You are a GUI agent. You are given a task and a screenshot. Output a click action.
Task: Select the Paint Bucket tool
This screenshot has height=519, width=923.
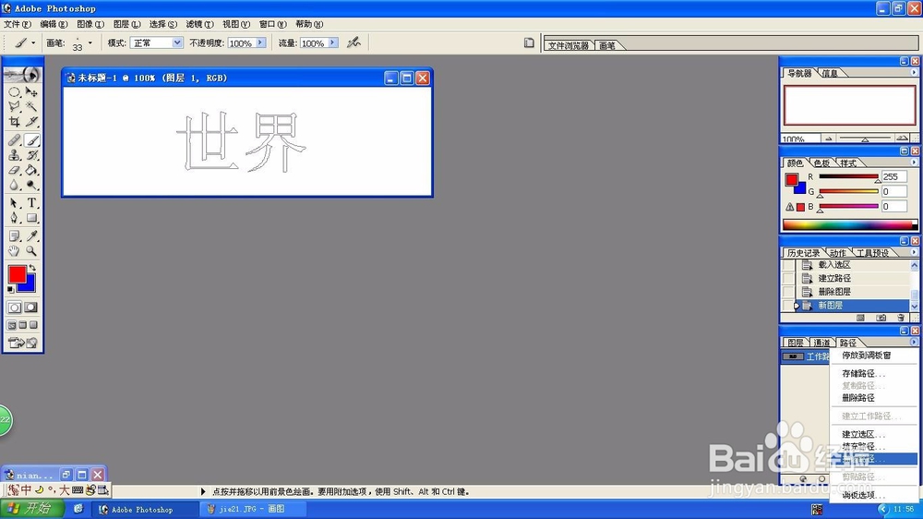point(31,170)
